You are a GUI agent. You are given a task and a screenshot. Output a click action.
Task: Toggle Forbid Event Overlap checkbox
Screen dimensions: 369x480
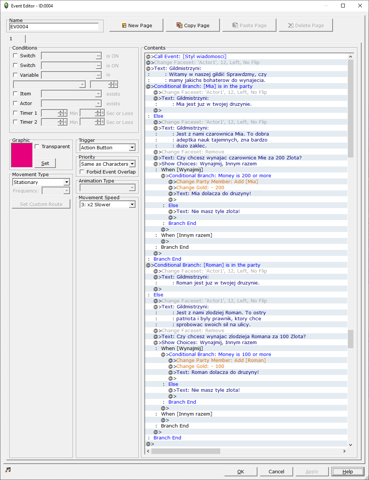[x=82, y=172]
